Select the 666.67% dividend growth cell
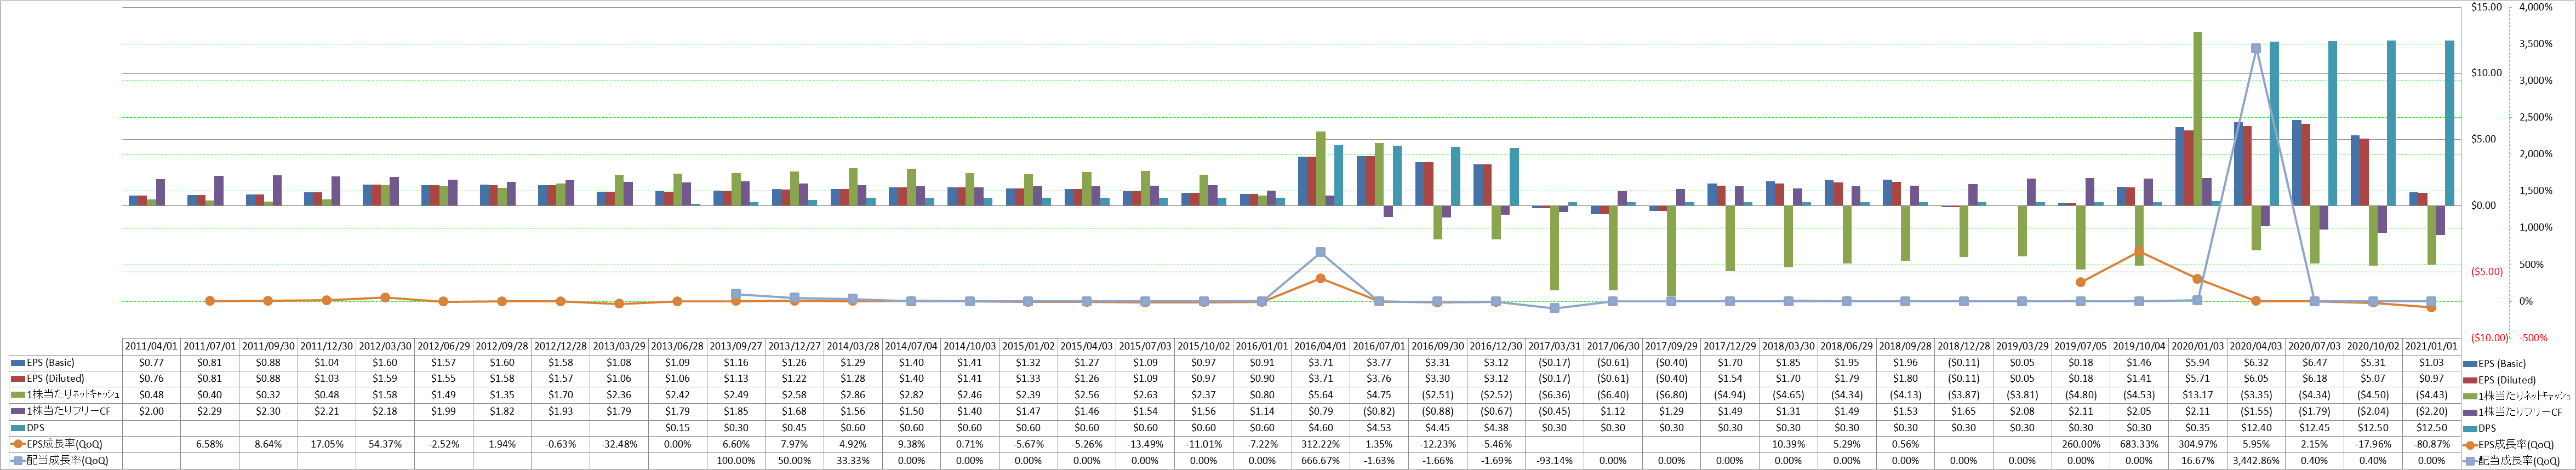This screenshot has width=2576, height=470. (1321, 461)
